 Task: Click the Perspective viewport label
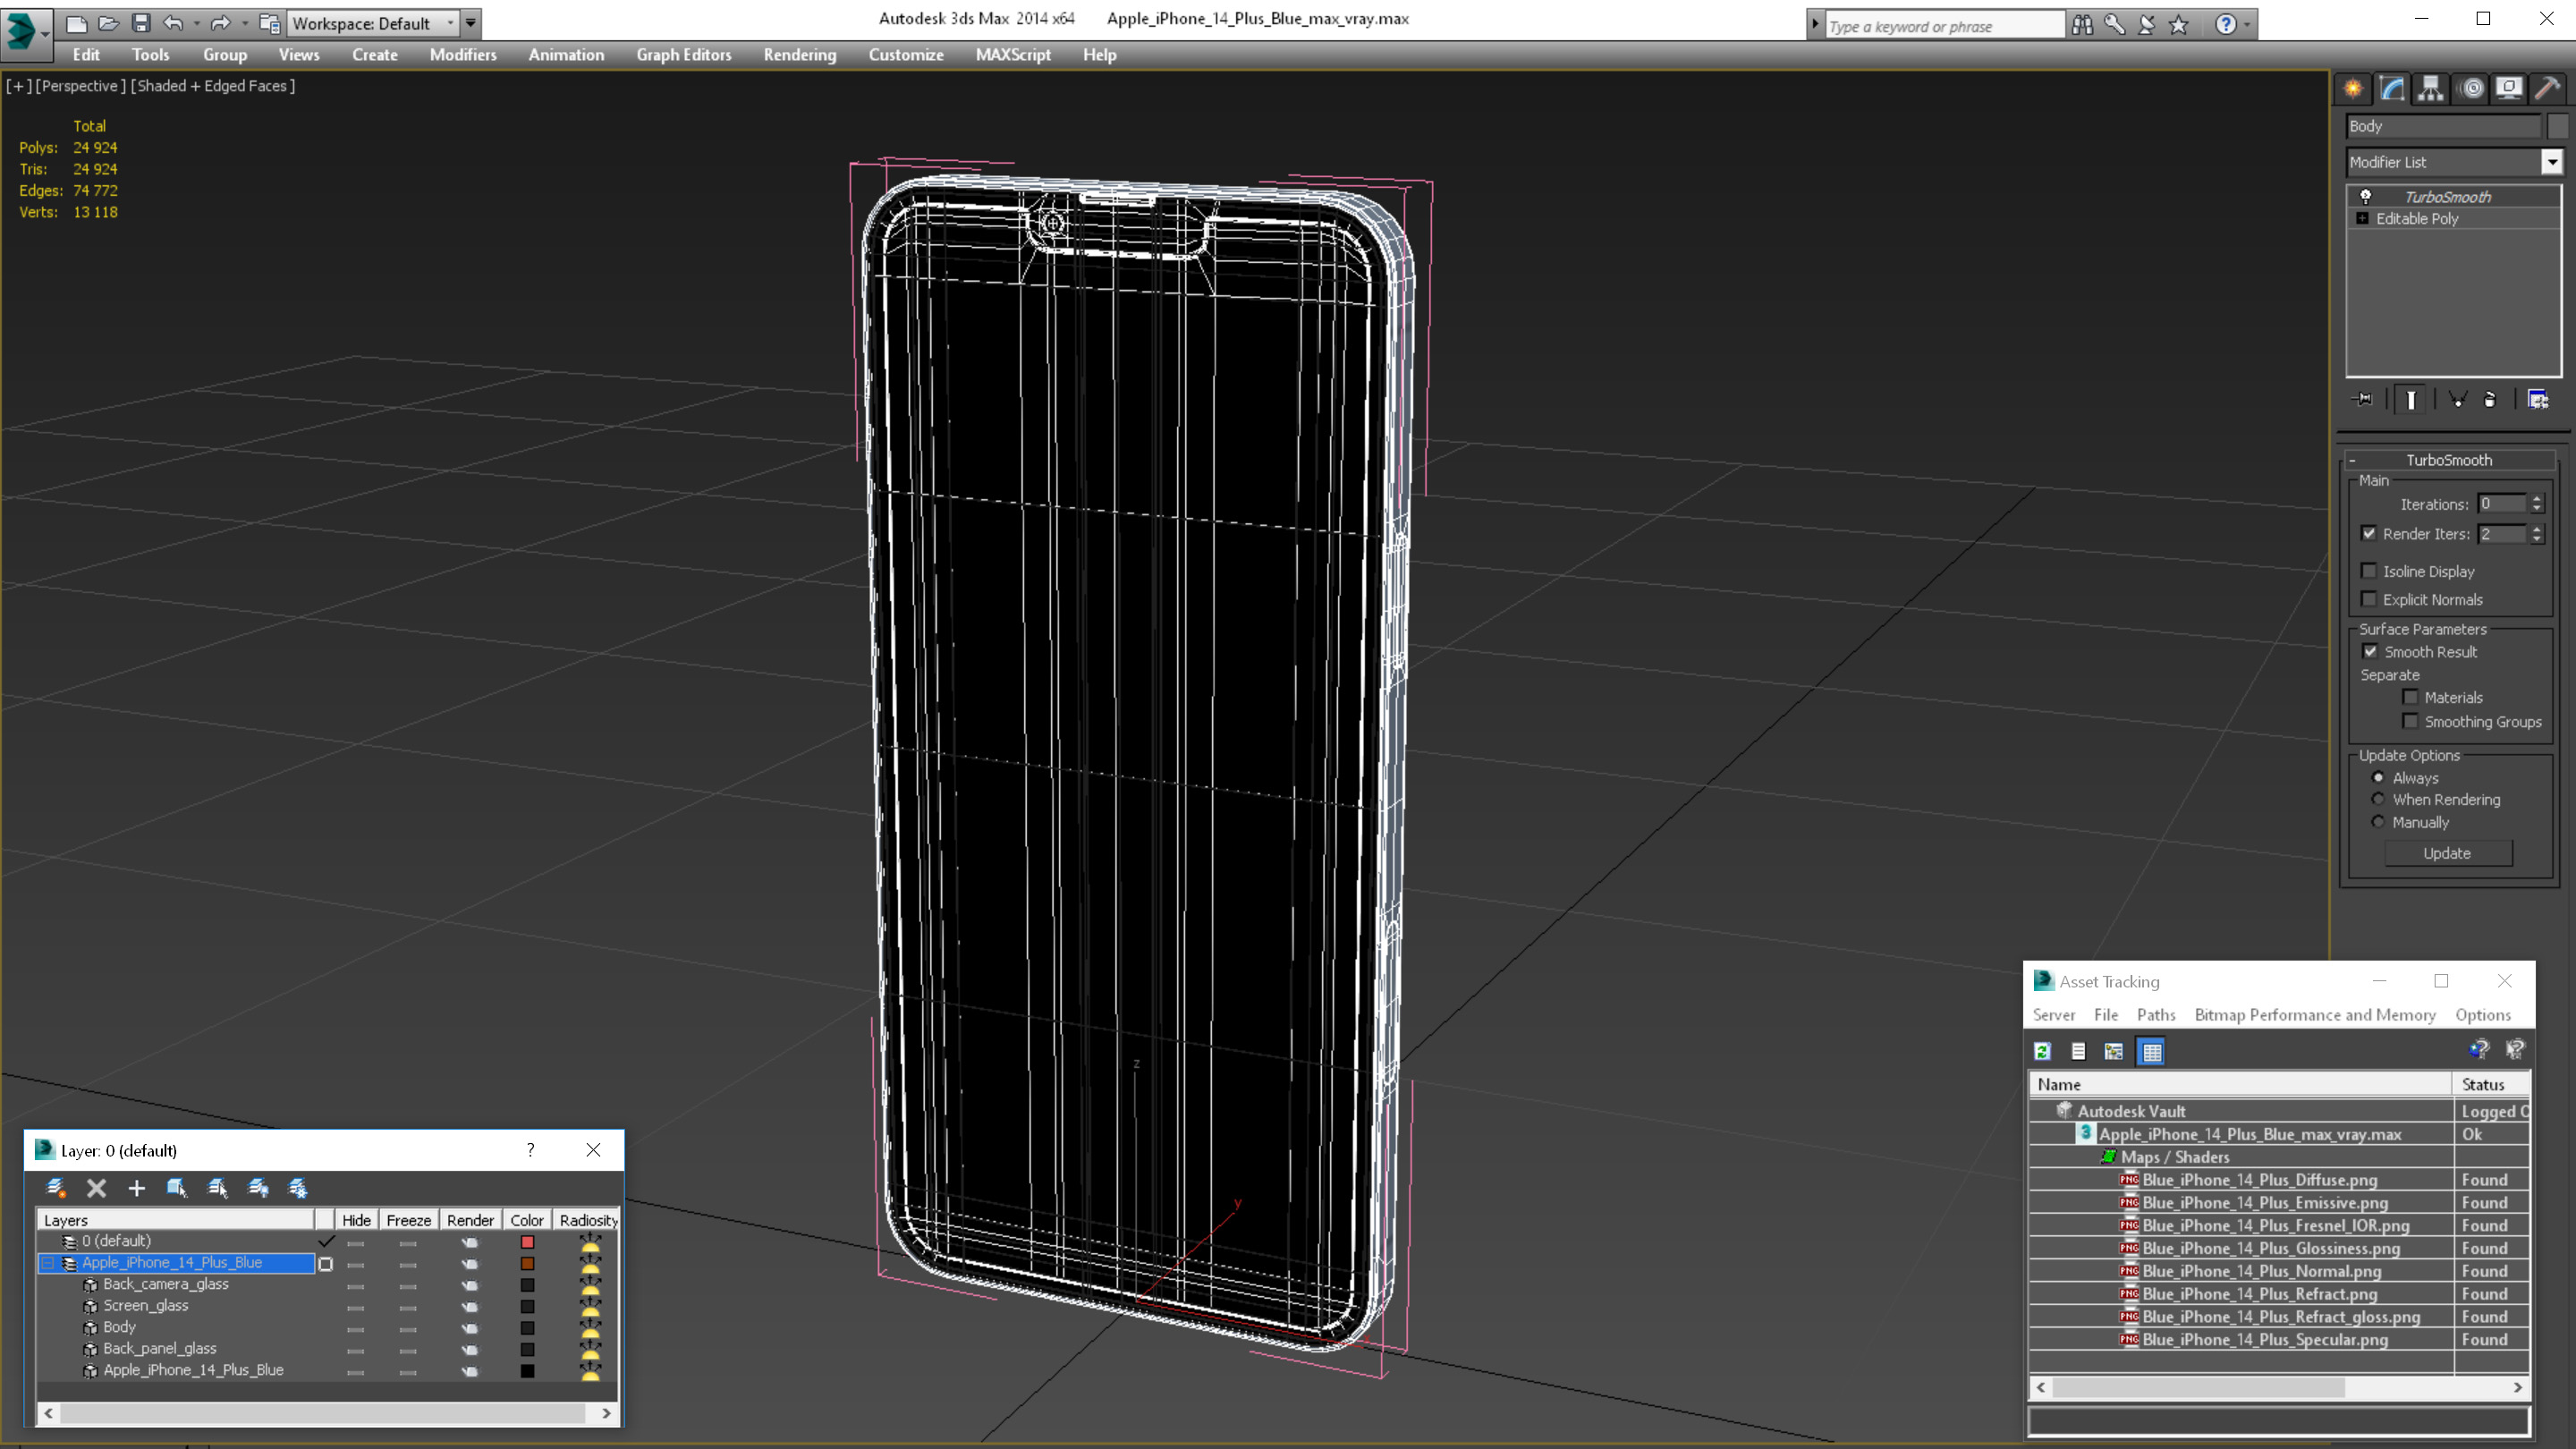click(x=81, y=86)
